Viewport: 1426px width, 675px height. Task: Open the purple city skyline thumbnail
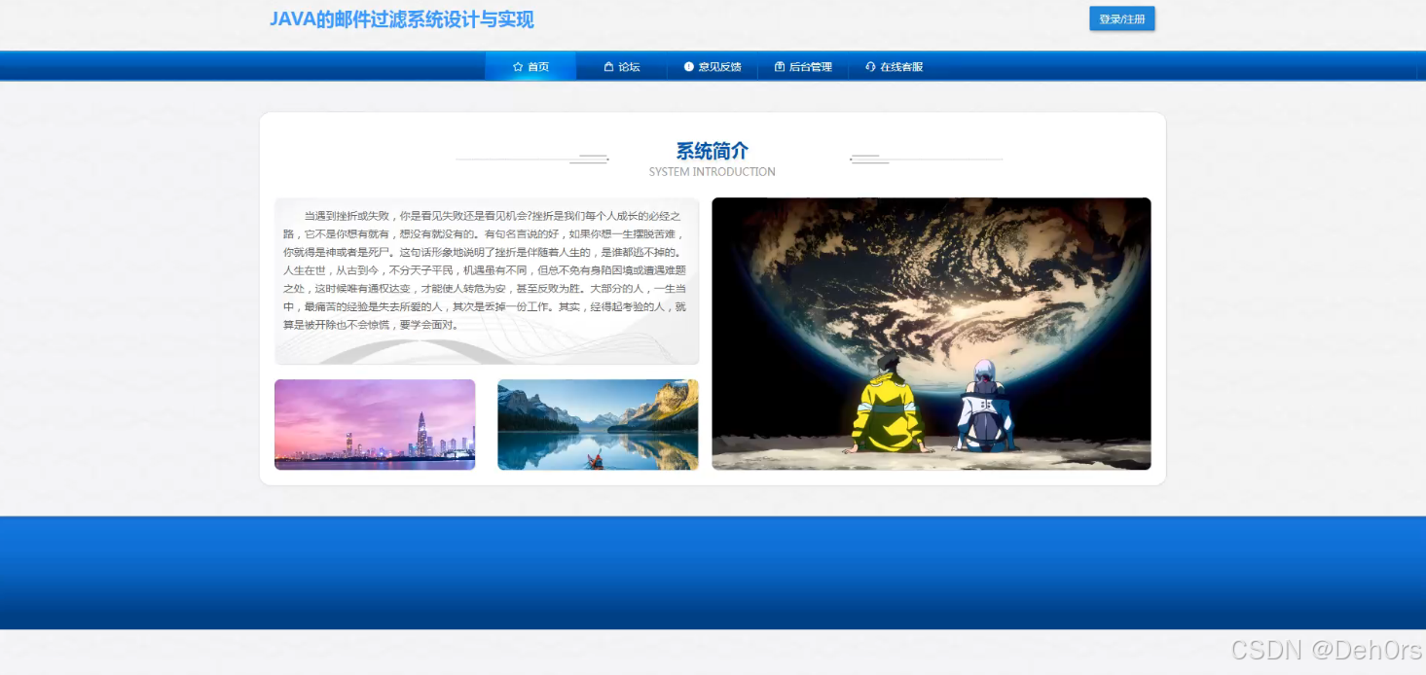tap(375, 424)
